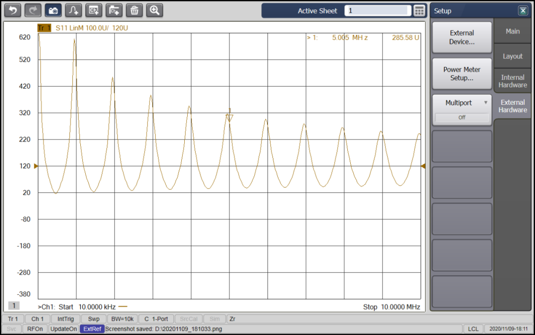
Task: Turn Multiport off using the Off toggle
Action: coord(462,117)
